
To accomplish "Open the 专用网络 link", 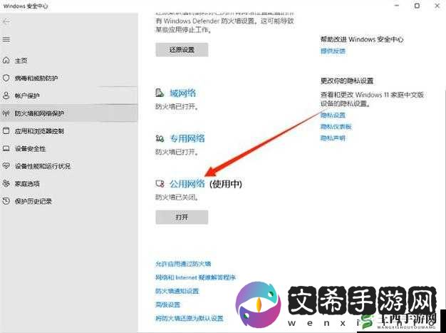I will (187, 138).
